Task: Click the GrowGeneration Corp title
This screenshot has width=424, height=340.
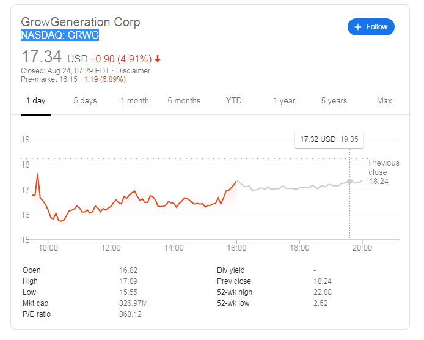Action: [x=81, y=22]
